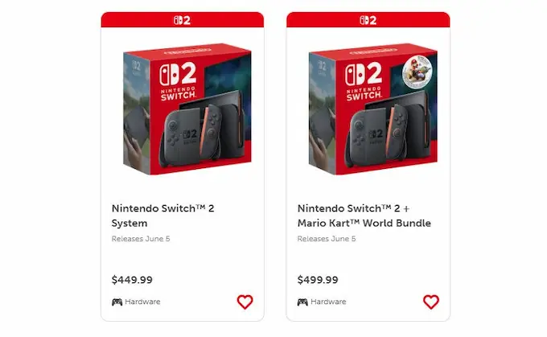
Task: Open Nintendo Switch 2 + Mario Kart World Bundle link
Action: (364, 216)
